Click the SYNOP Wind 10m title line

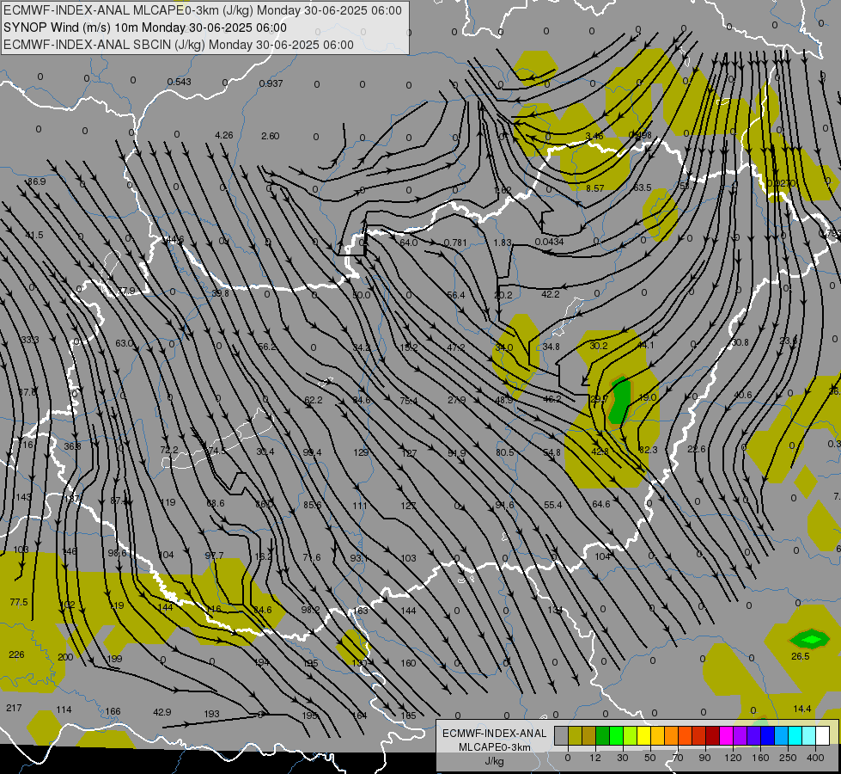coord(145,28)
